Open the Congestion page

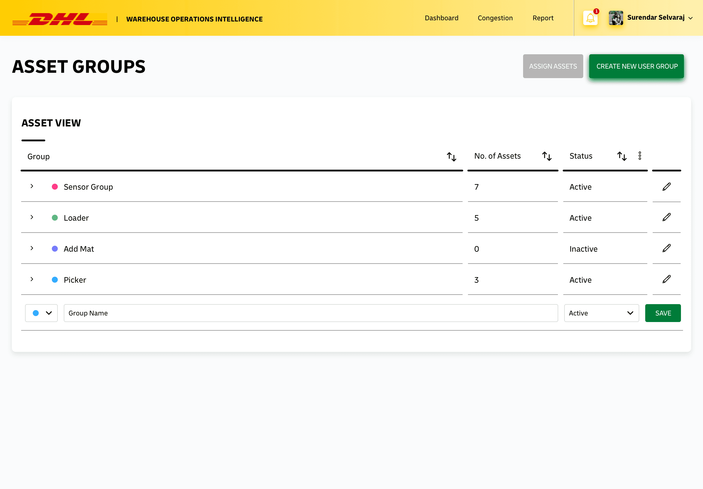click(x=495, y=18)
